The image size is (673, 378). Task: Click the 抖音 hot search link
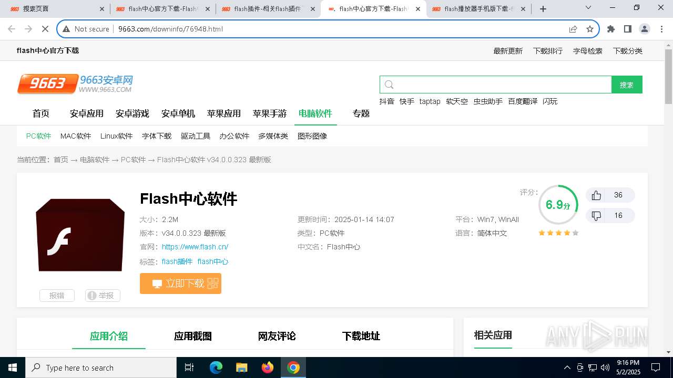point(387,101)
